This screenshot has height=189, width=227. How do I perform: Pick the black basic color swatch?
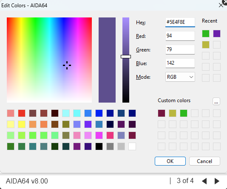pyautogui.click(x=99, y=146)
